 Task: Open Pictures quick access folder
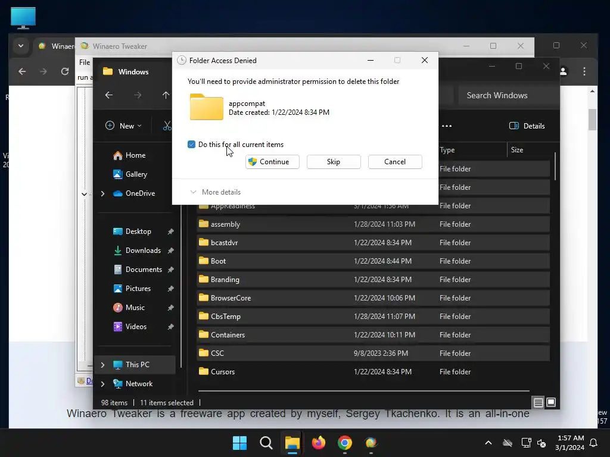[x=138, y=289]
